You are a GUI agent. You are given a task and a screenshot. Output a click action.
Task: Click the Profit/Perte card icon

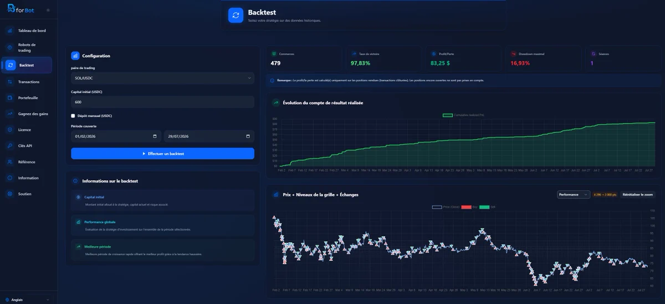433,54
